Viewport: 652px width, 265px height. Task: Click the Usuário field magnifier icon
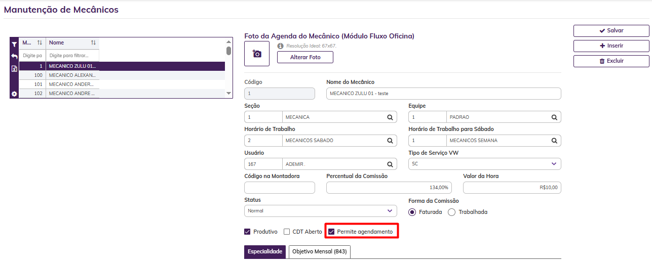(390, 164)
